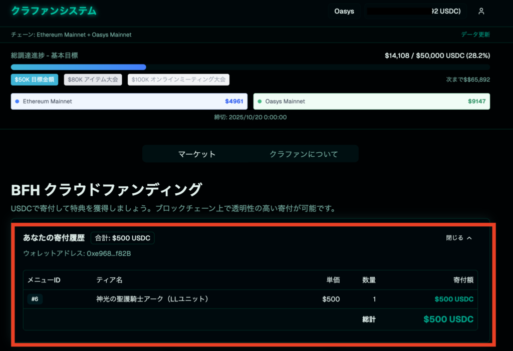
Task: Click the #6 menu ID badge
Action: pos(35,299)
